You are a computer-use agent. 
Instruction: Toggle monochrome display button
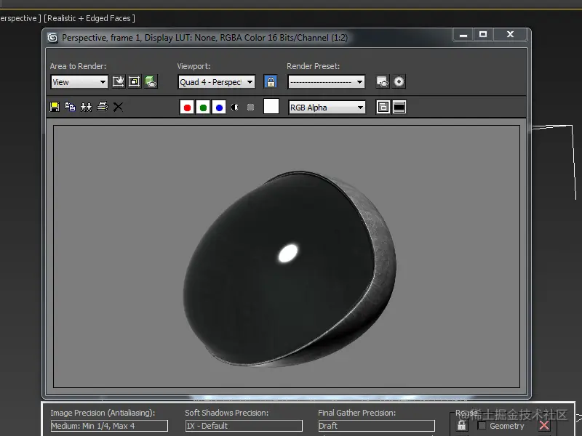click(250, 107)
